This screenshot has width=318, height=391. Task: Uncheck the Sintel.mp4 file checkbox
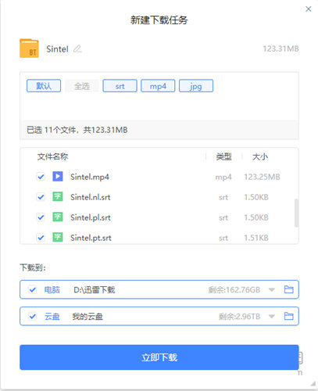41,177
